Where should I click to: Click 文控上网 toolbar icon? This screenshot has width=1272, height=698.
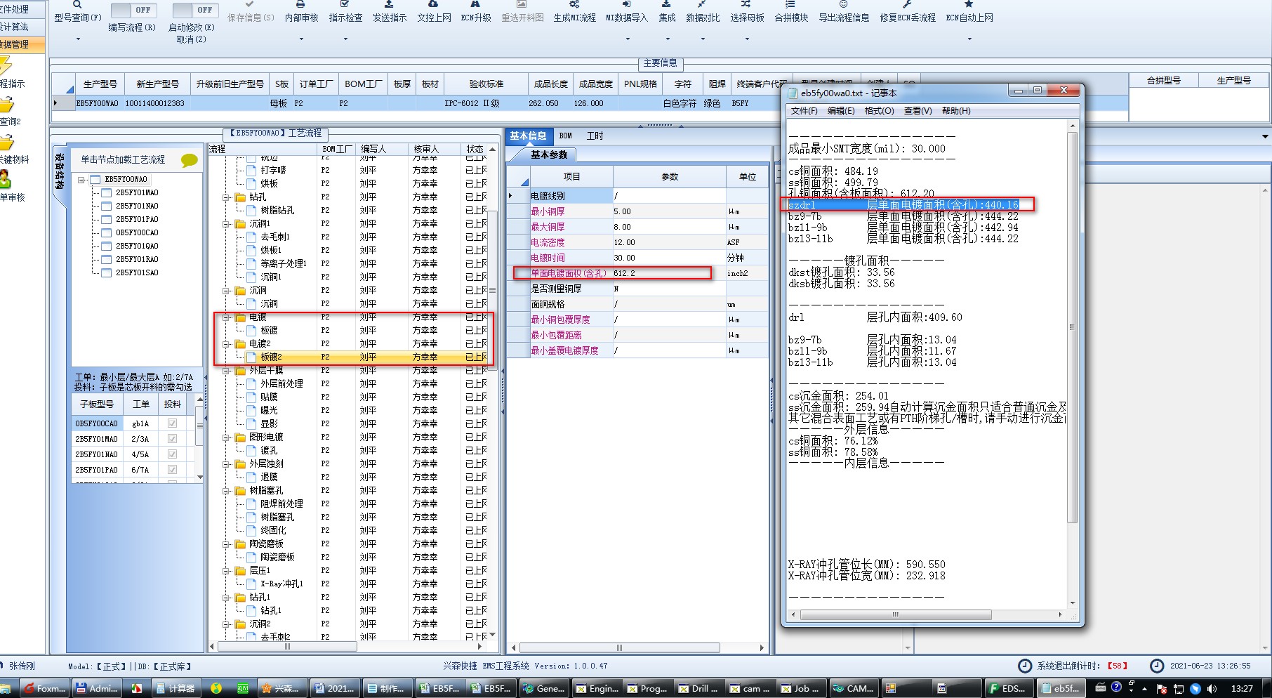434,4
